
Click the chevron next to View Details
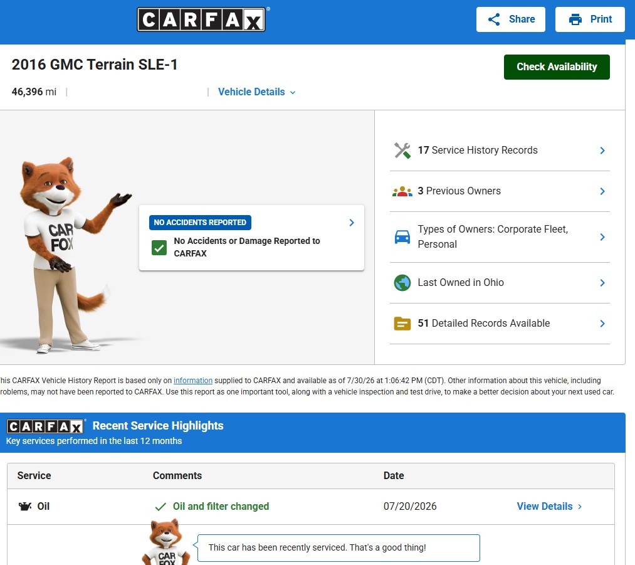580,507
